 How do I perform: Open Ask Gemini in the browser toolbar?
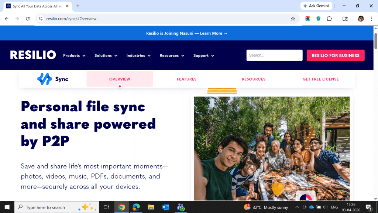(x=316, y=6)
